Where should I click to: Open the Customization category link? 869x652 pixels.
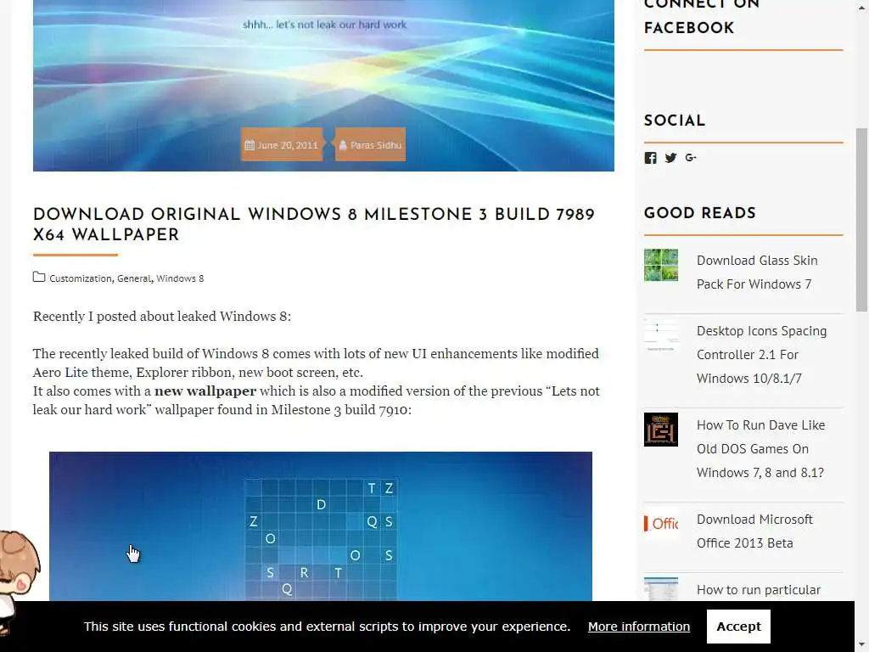point(81,278)
